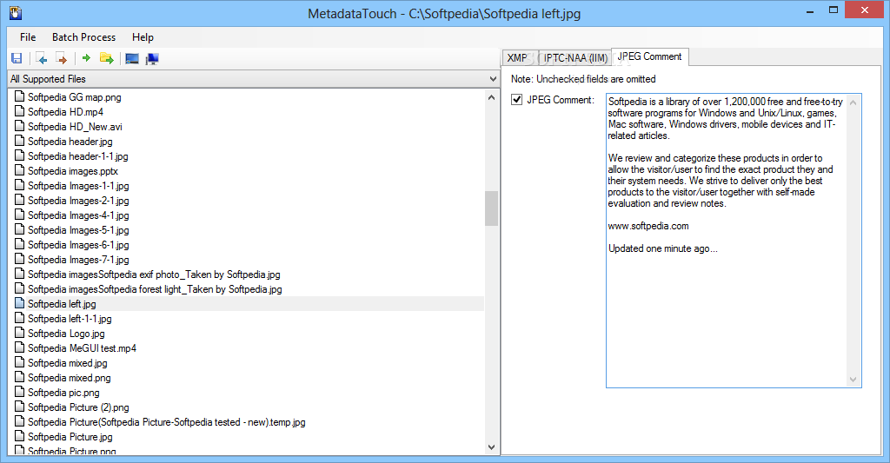890x463 pixels.
Task: Maximize the MetadataTouch window
Action: tap(834, 10)
